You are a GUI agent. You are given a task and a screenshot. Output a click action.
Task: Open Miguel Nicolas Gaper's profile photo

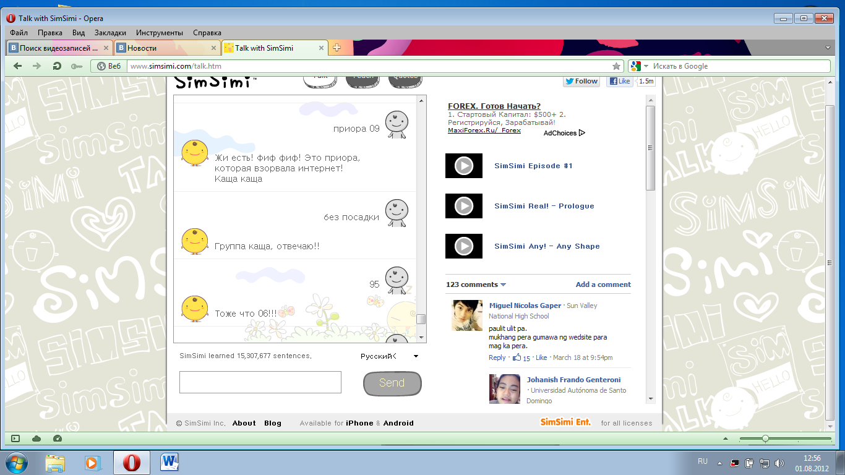coord(467,315)
